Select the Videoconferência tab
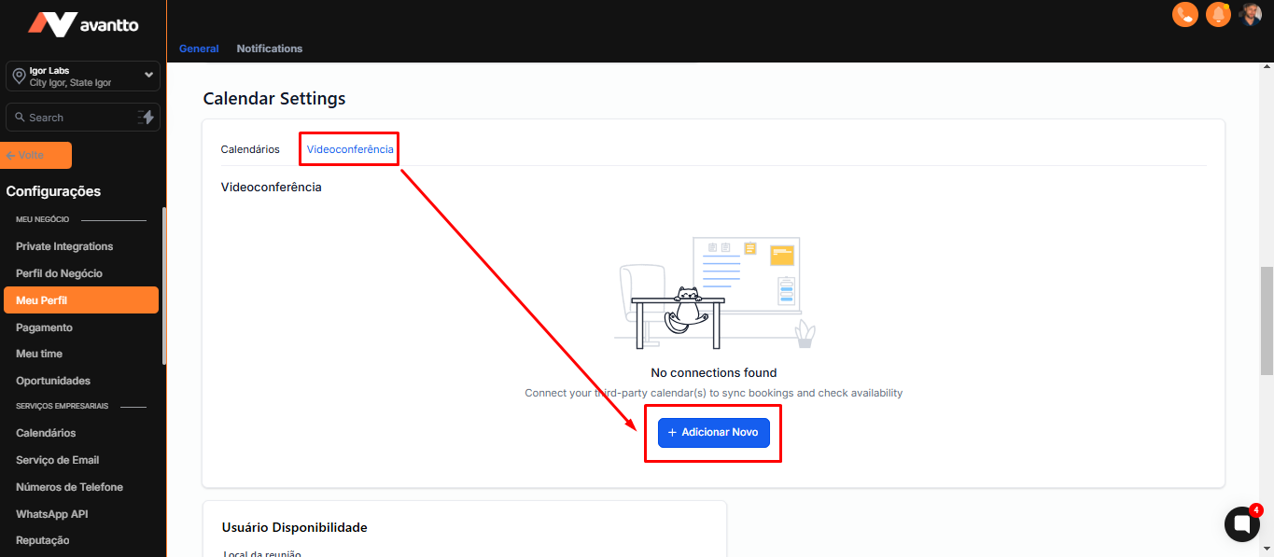 (350, 149)
